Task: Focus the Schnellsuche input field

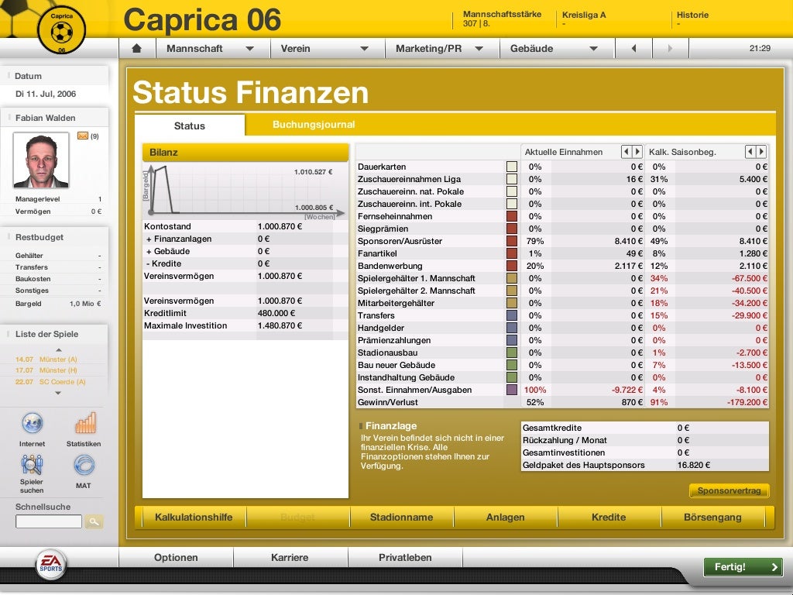Action: tap(49, 521)
